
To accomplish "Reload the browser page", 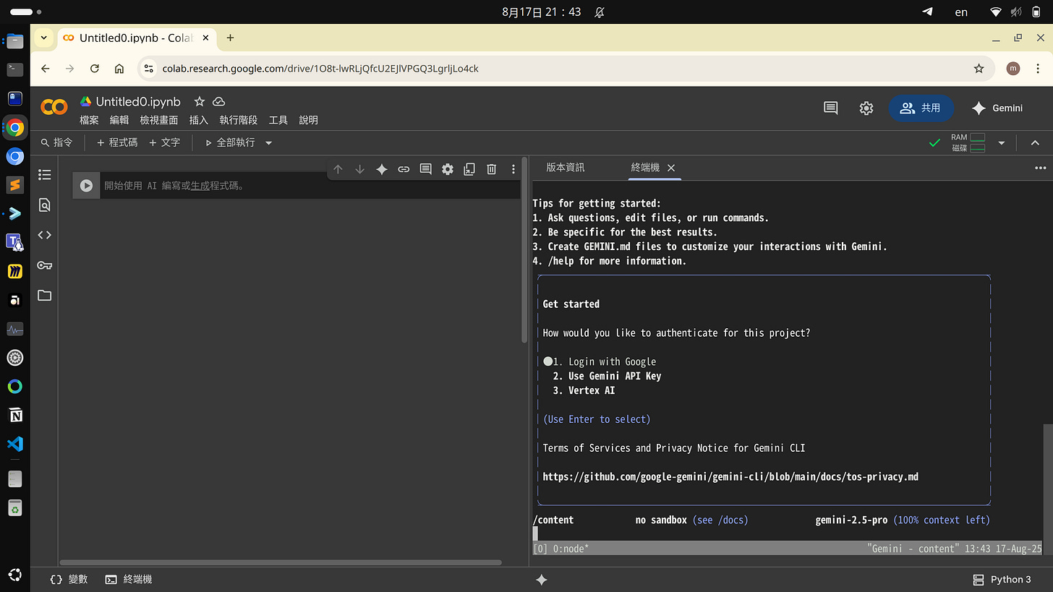I will pyautogui.click(x=94, y=69).
